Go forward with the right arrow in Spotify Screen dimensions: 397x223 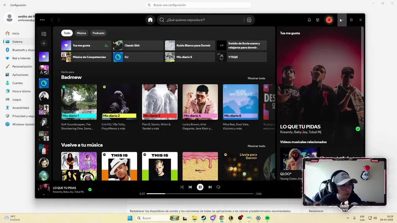pos(59,20)
